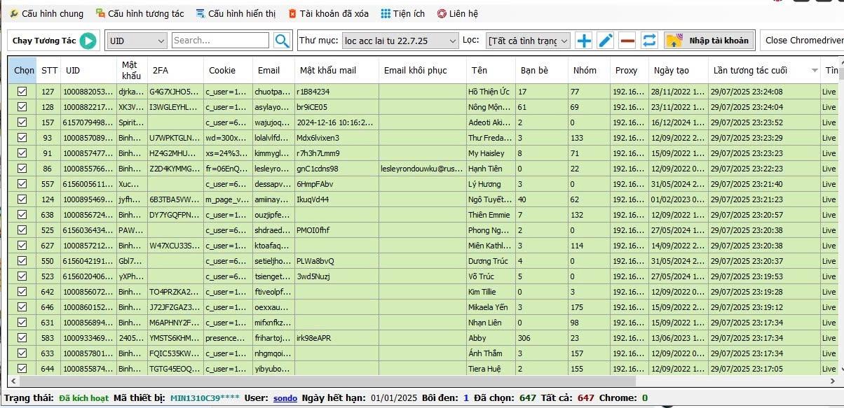Click the green play icon to run interactions

pyautogui.click(x=88, y=41)
